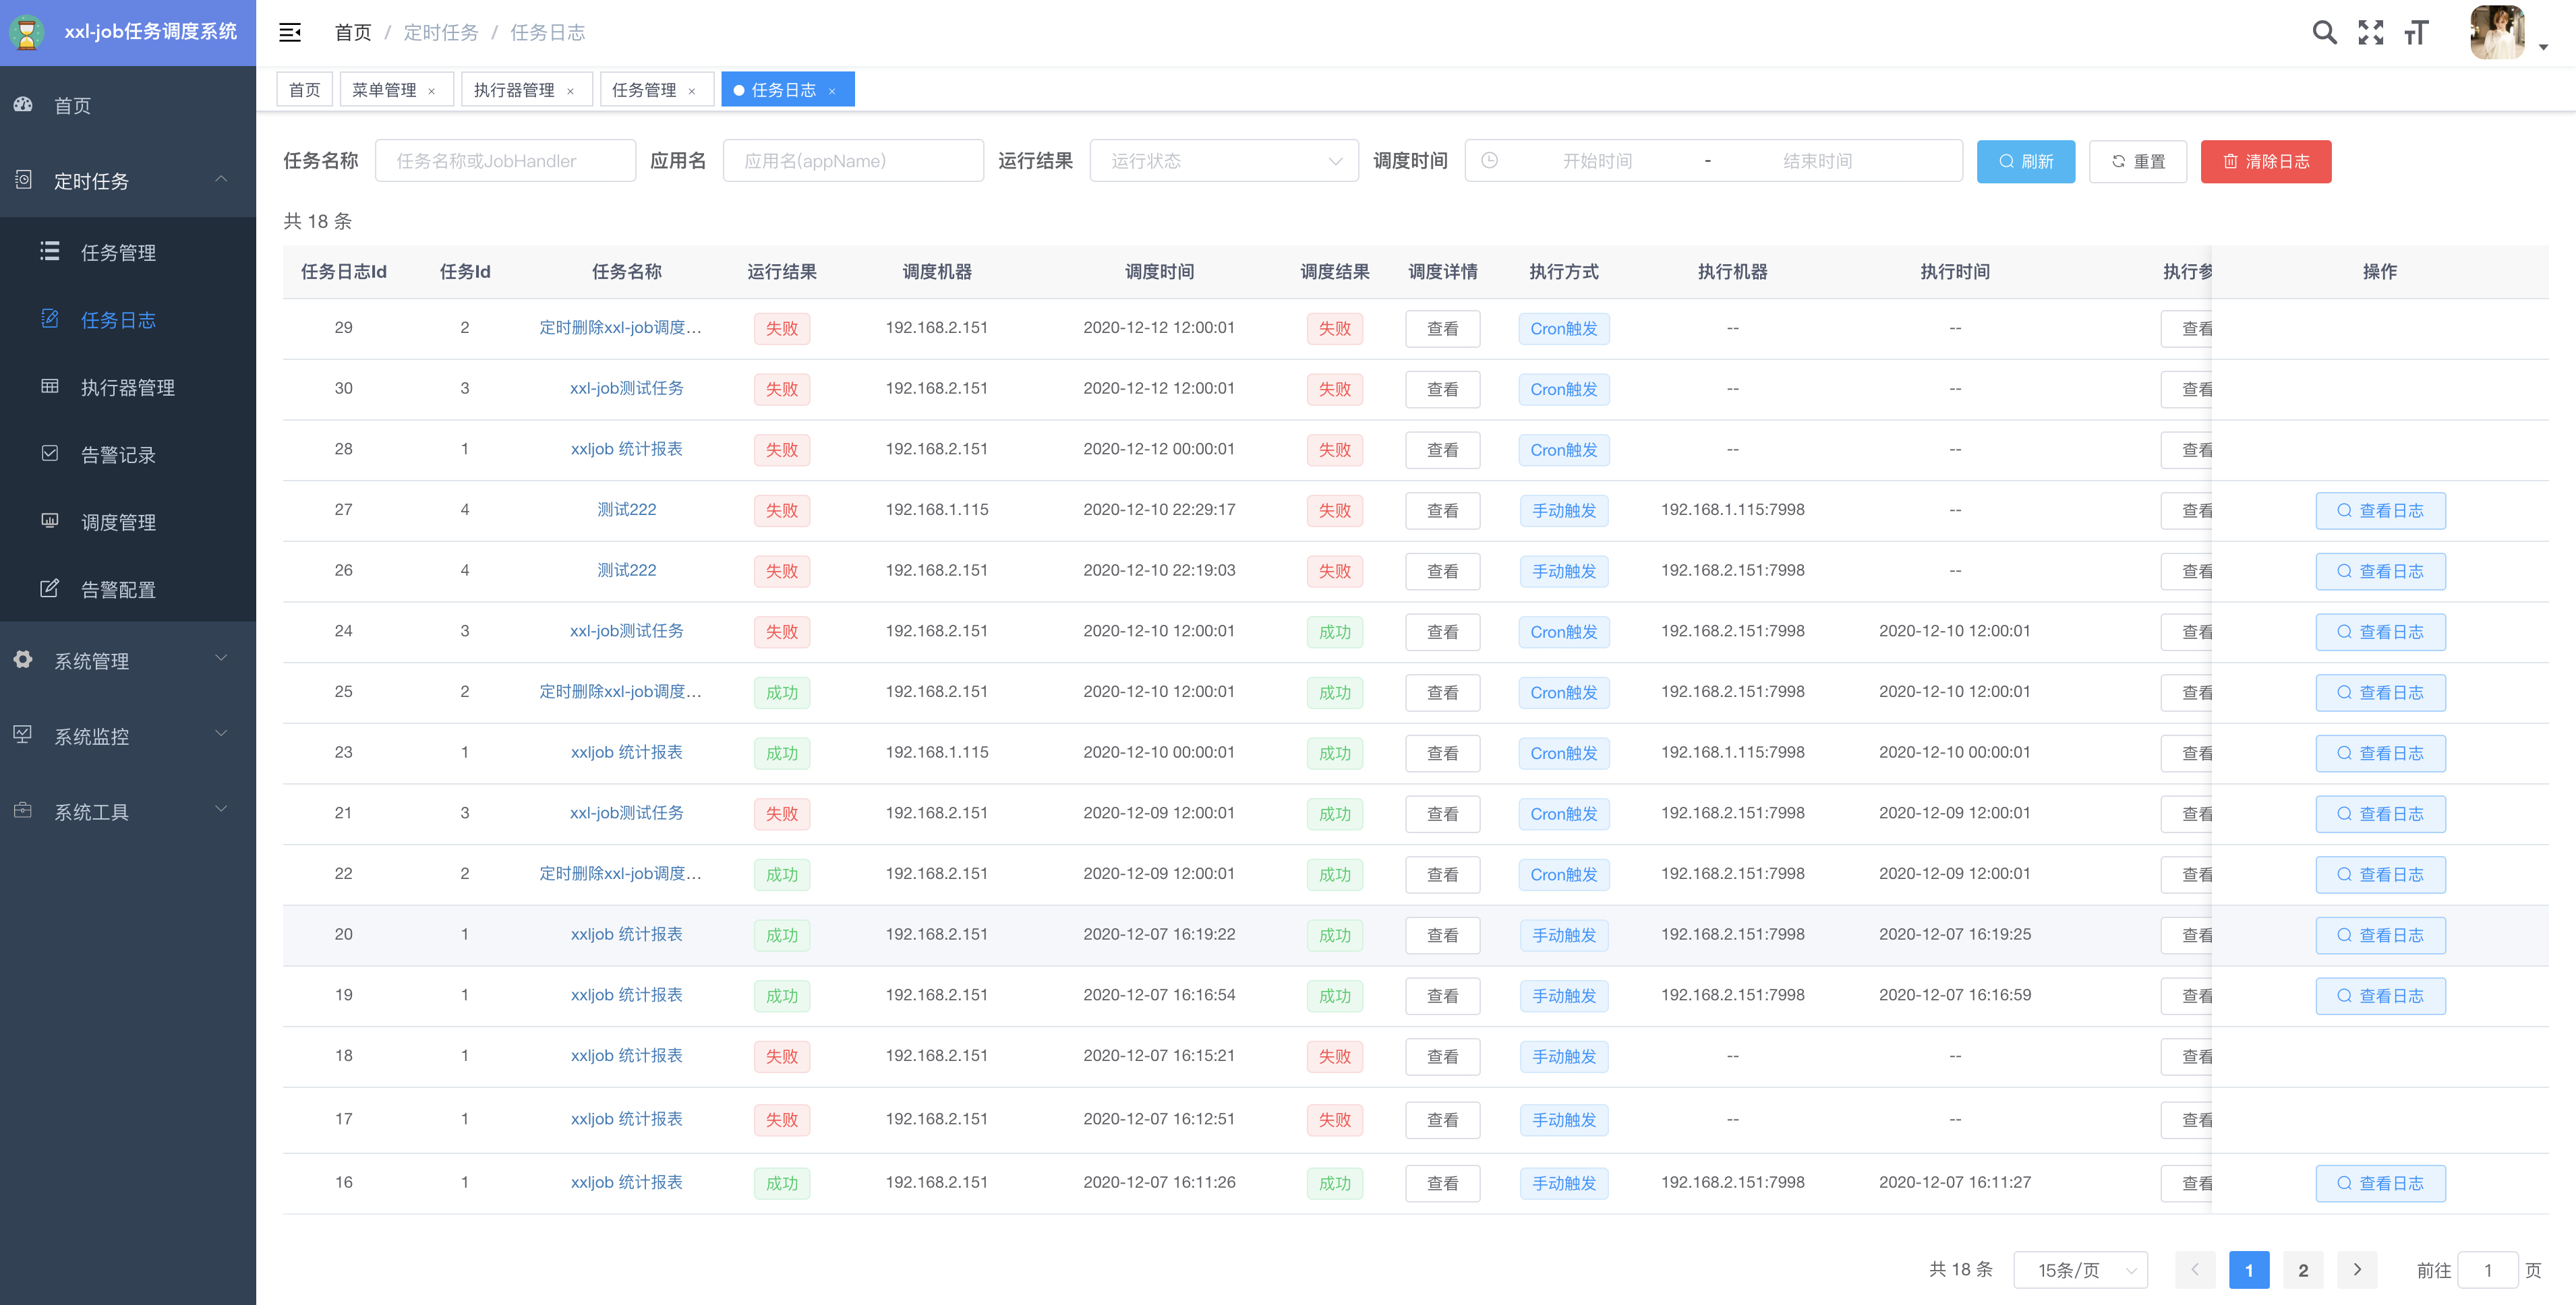The height and width of the screenshot is (1305, 2576).
Task: Toggle fullscreen mode icon
Action: [2370, 33]
